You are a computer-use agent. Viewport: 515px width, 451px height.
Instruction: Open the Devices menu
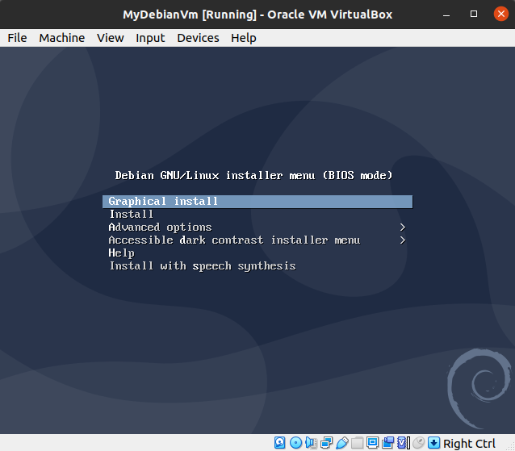click(x=198, y=38)
